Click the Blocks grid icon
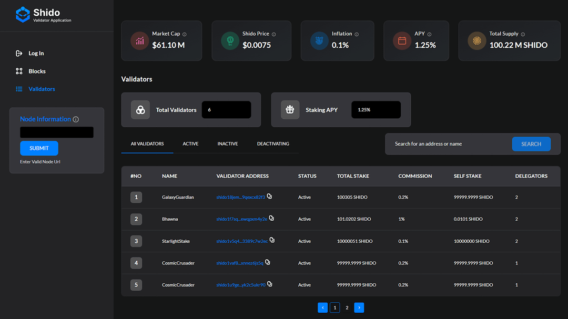Viewport: 568px width, 319px height. tap(19, 71)
